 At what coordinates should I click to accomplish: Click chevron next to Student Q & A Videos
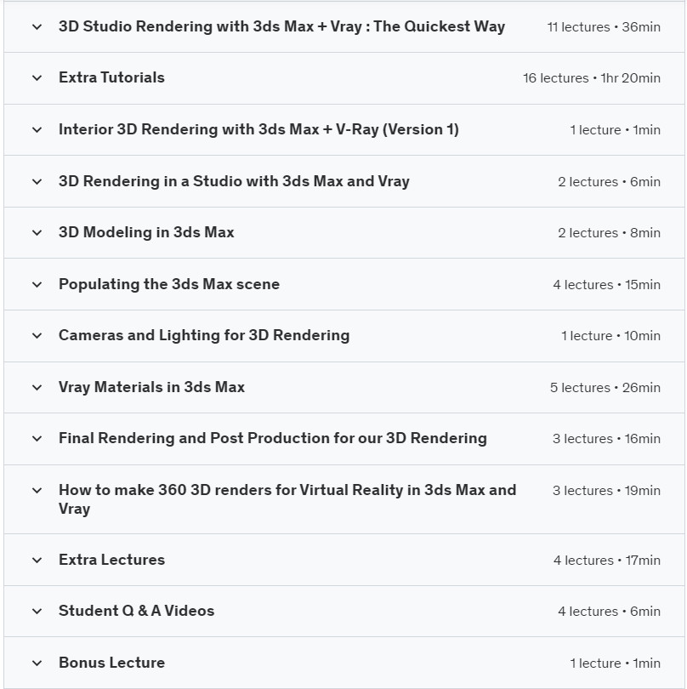37,612
